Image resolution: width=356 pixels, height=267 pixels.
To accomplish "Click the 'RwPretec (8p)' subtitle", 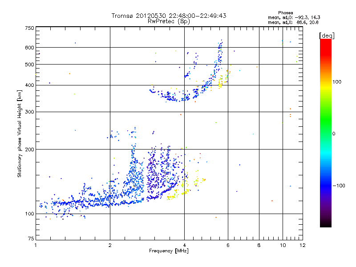I will click(169, 21).
